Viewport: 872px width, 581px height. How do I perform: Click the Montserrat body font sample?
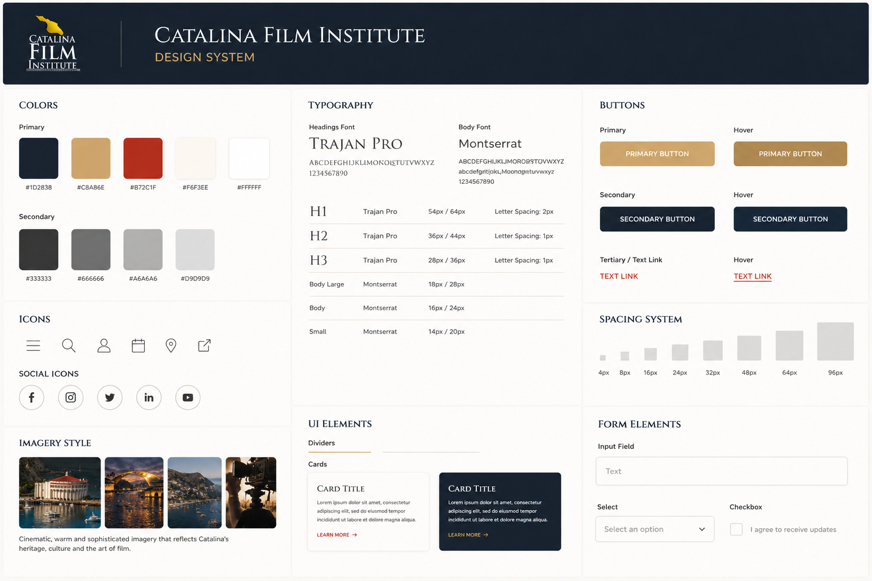pos(490,144)
